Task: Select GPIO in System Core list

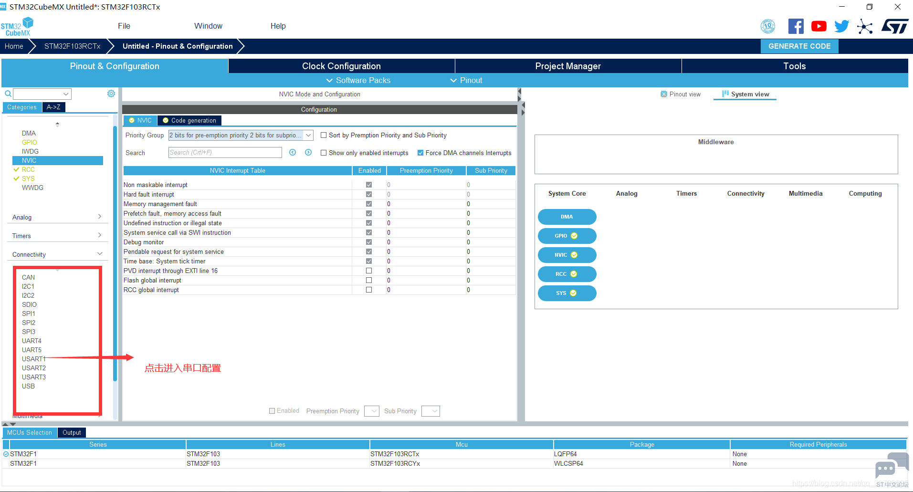Action: pyautogui.click(x=29, y=142)
